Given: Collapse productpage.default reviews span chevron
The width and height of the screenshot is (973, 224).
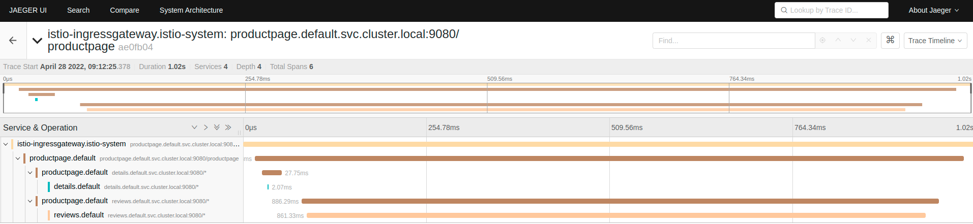Looking at the screenshot, I should coord(30,201).
